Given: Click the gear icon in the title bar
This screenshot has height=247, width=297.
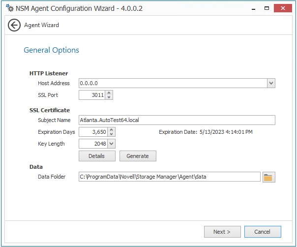Looking at the screenshot, I should point(10,8).
